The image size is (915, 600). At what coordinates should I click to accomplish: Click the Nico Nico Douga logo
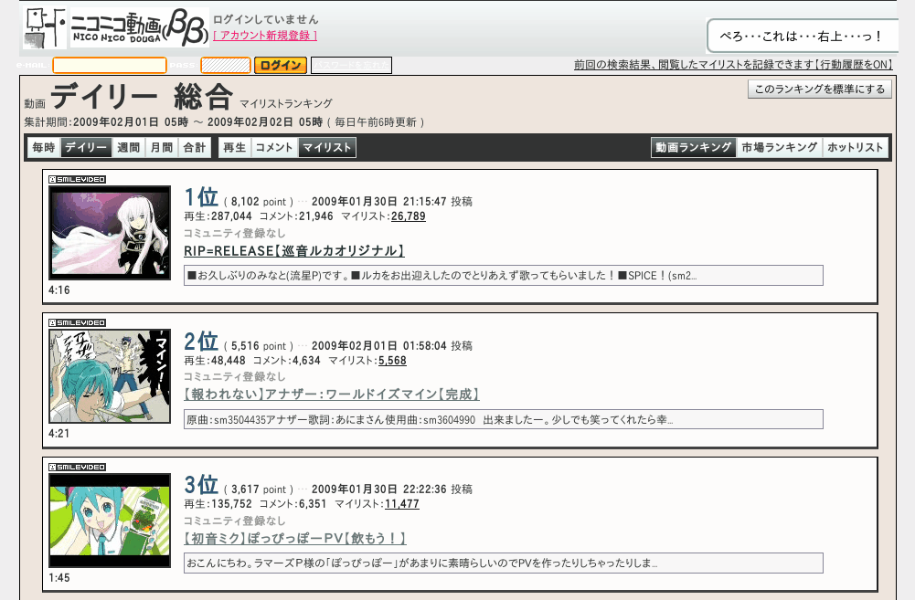click(x=139, y=27)
